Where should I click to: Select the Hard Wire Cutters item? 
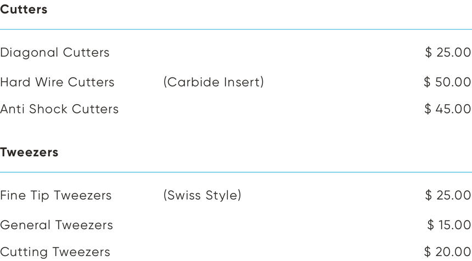tap(57, 82)
